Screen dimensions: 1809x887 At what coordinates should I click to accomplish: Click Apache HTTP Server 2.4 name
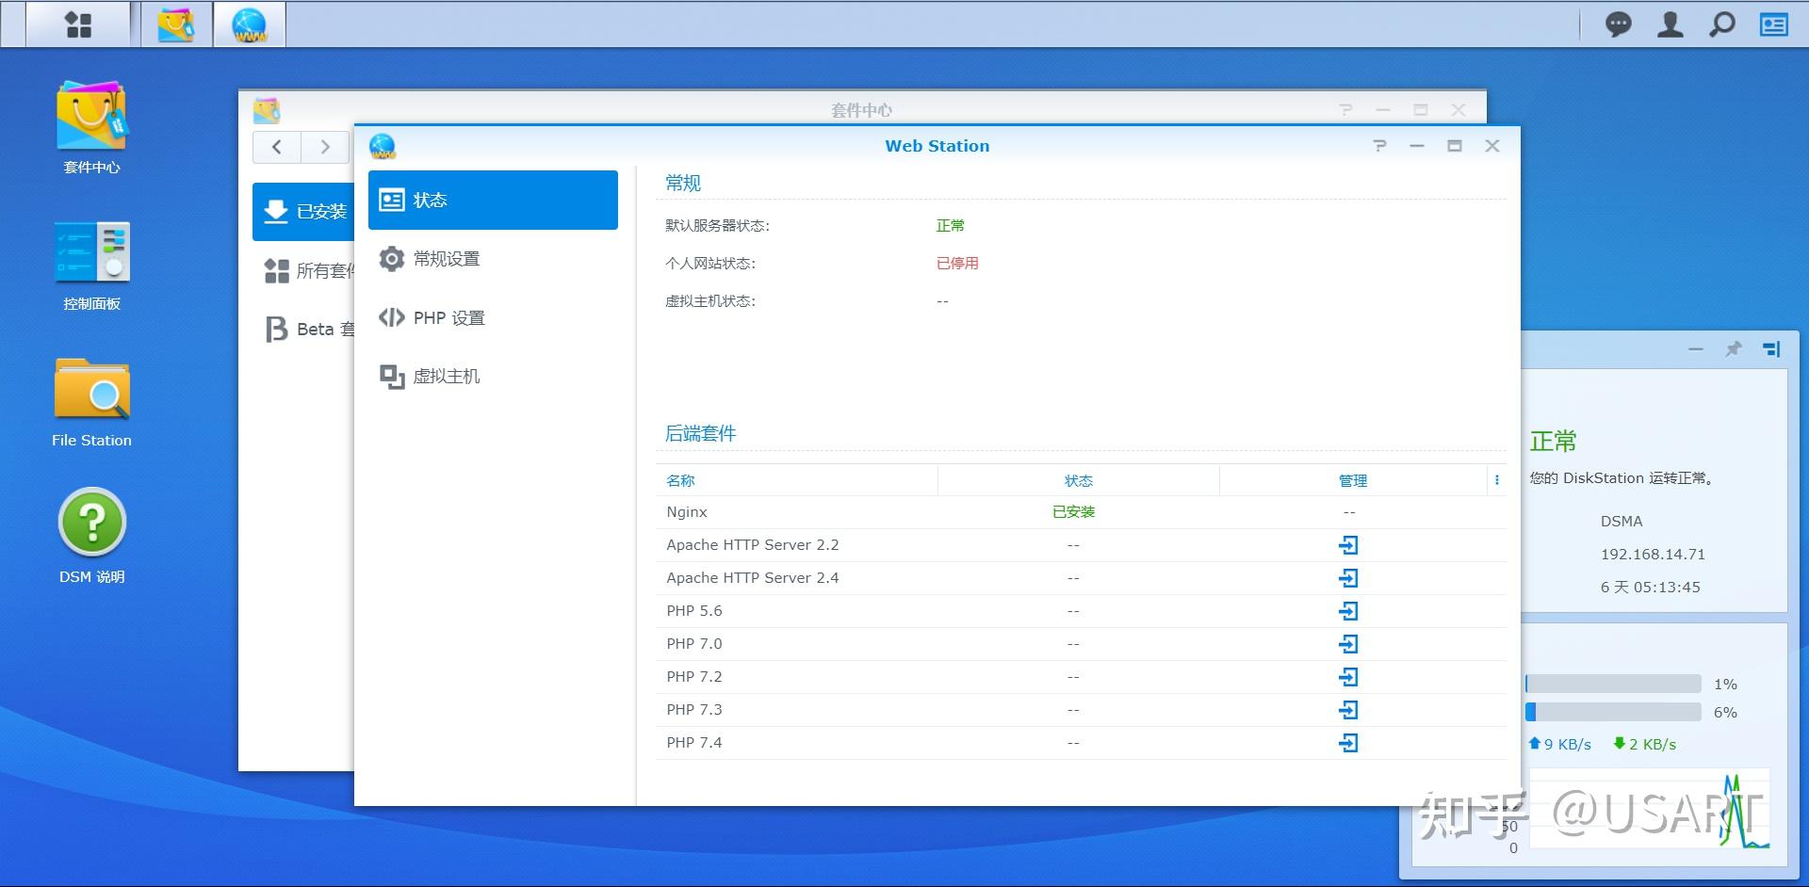click(x=753, y=578)
